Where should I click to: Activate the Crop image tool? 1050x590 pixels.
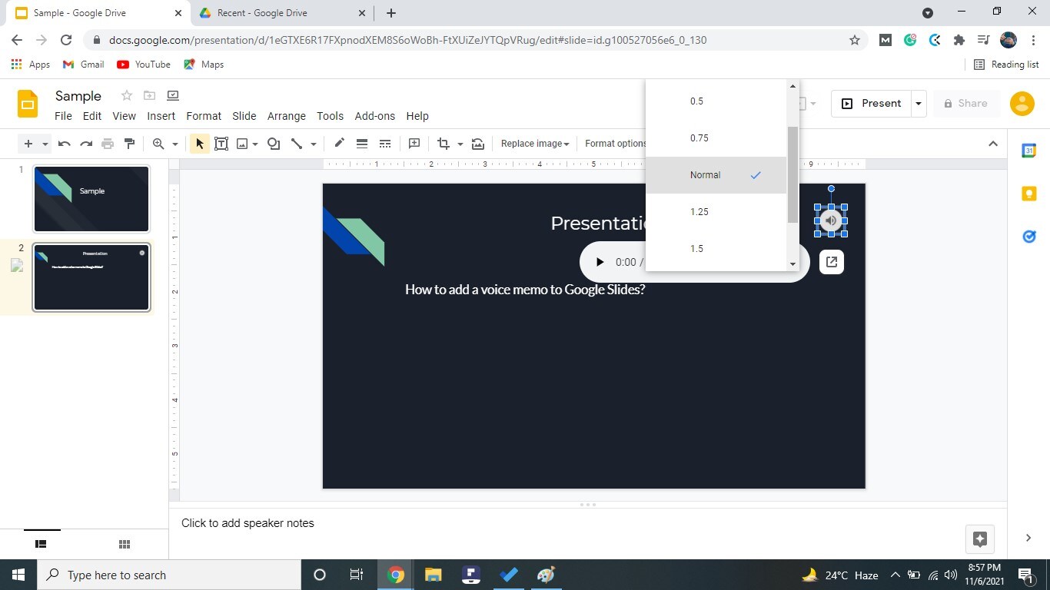click(444, 144)
